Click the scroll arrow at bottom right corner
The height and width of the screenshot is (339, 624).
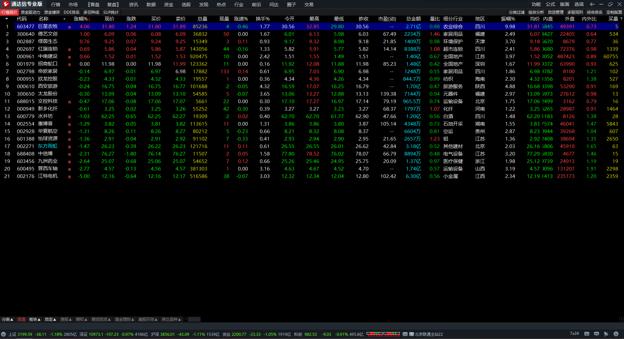621,319
